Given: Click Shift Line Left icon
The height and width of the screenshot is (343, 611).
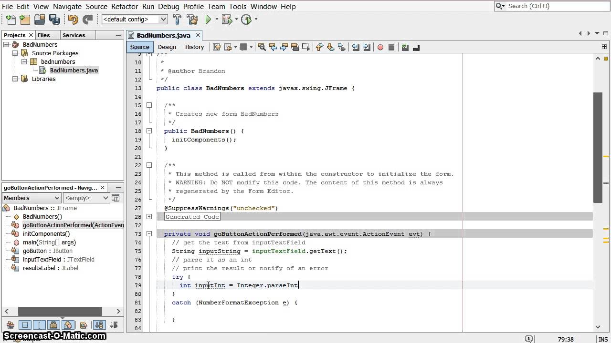Looking at the screenshot, I should (355, 47).
